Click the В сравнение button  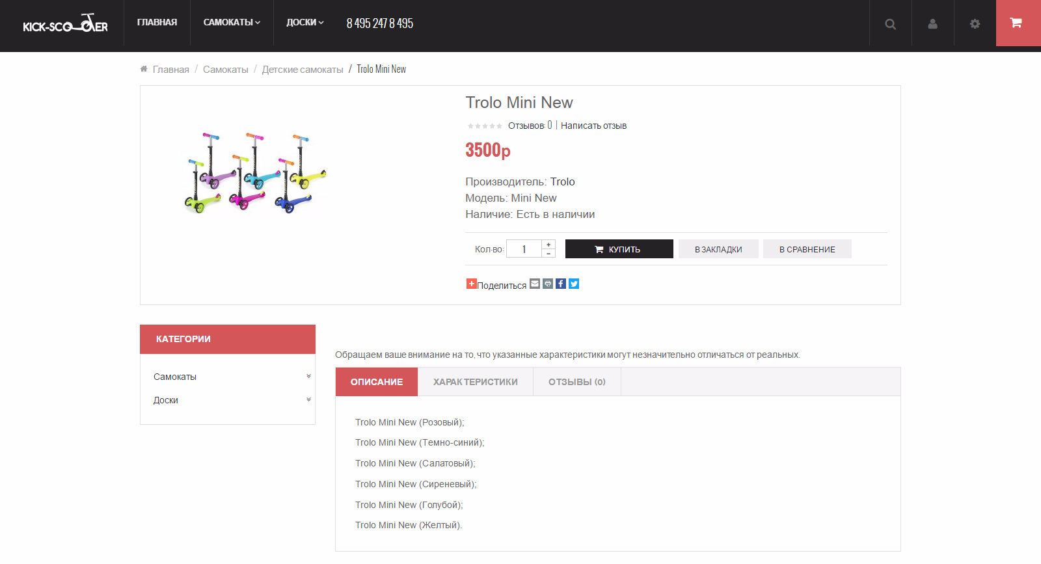tap(807, 249)
